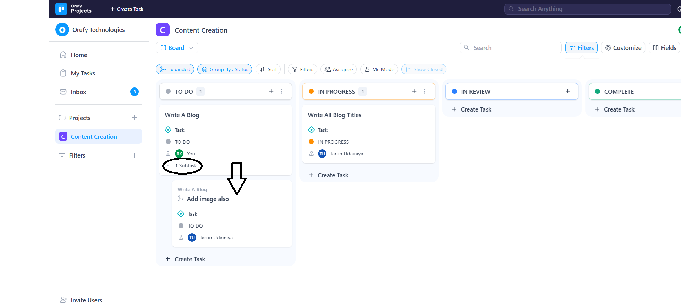
Task: Collapse the 1 Subtask expander
Action: [x=168, y=166]
